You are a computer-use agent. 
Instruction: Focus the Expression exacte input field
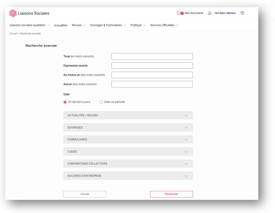(x=152, y=66)
